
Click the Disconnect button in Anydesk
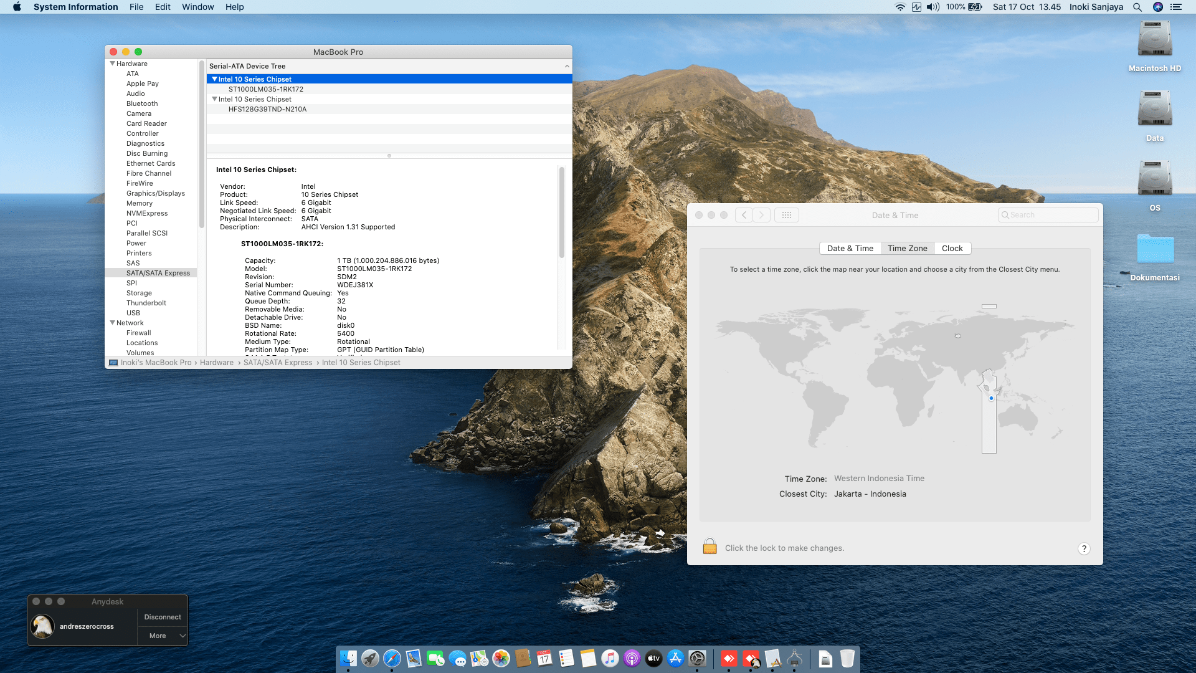pos(163,617)
